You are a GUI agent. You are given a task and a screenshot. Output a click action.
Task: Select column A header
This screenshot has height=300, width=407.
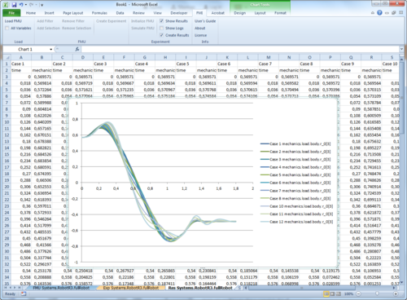click(21, 57)
